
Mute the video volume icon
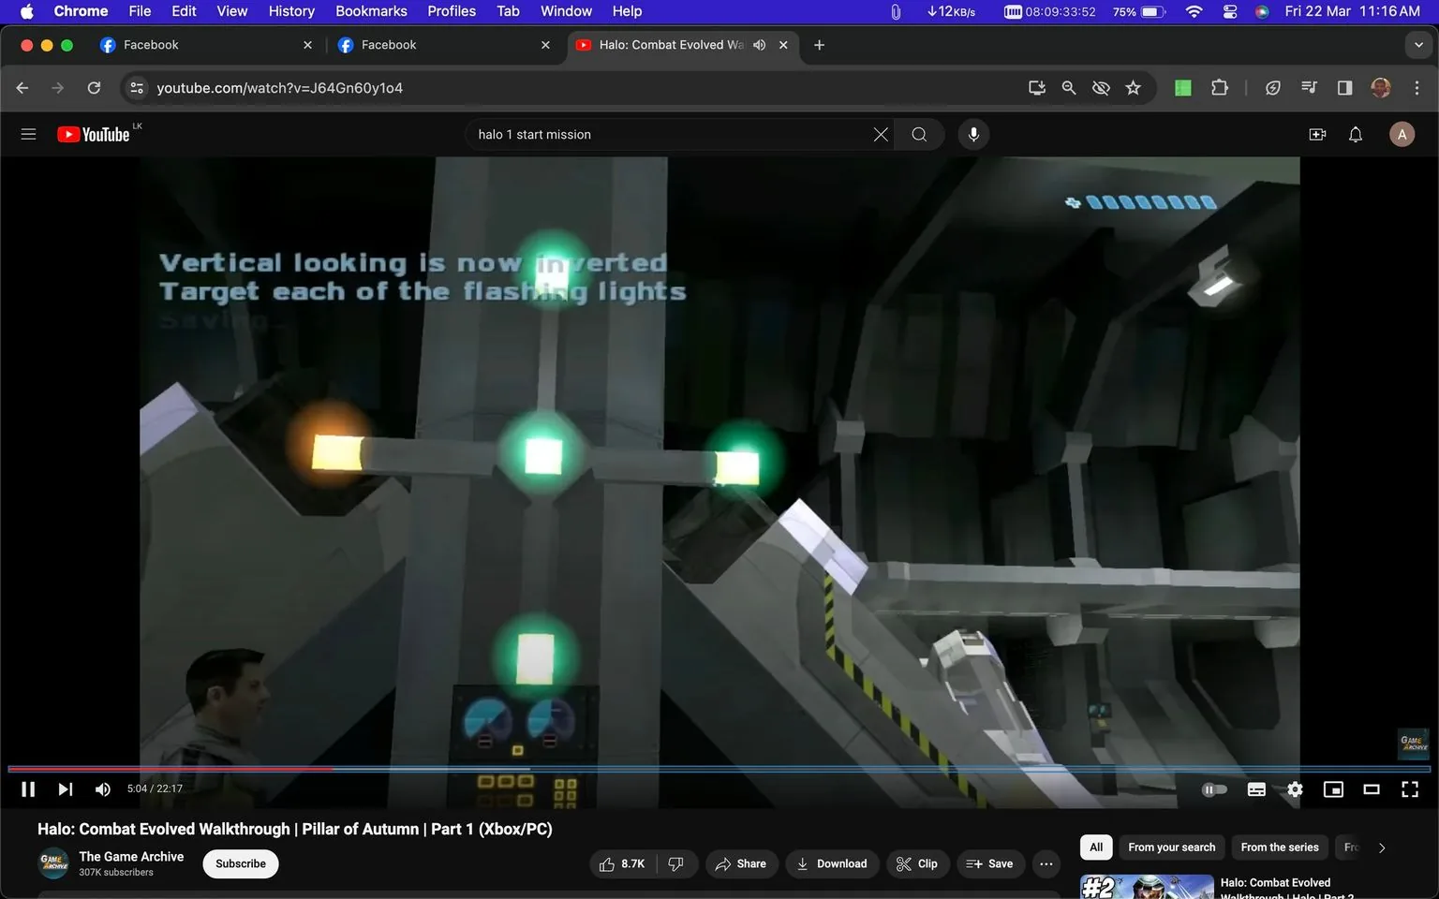coord(102,788)
